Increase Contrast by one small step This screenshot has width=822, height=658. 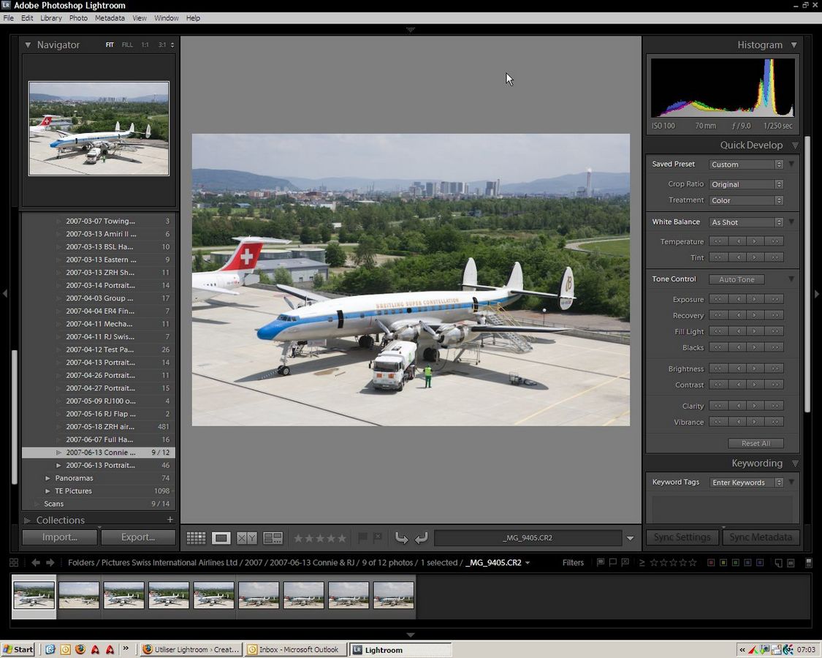point(755,385)
